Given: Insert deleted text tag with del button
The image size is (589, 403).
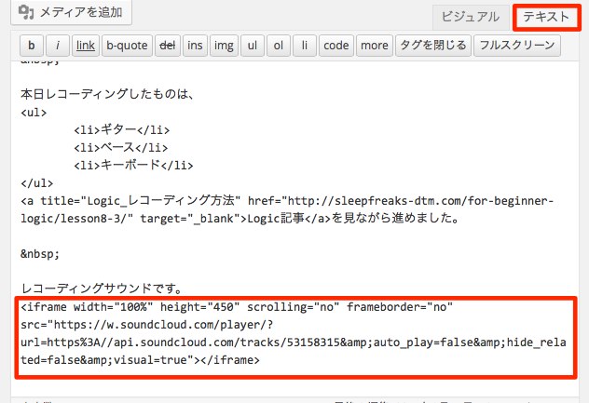Looking at the screenshot, I should click(168, 46).
